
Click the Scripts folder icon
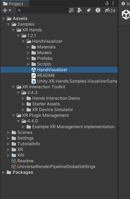click(34, 64)
